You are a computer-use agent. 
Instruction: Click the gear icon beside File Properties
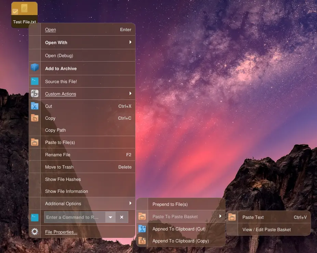[x=35, y=232]
